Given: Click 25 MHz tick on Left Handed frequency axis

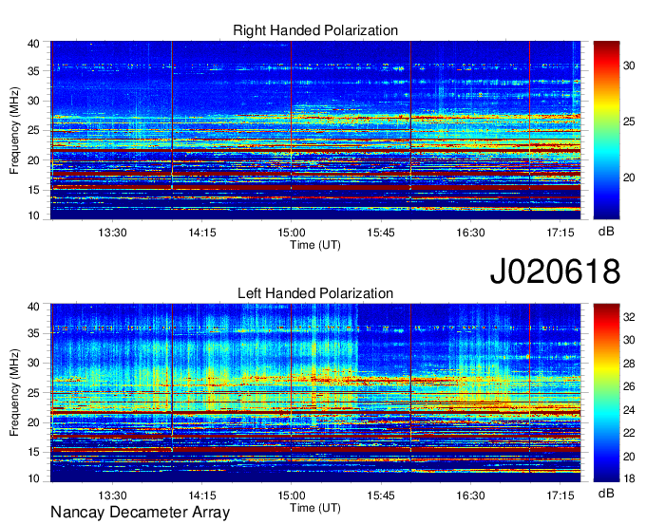Looking at the screenshot, I should (x=33, y=393).
